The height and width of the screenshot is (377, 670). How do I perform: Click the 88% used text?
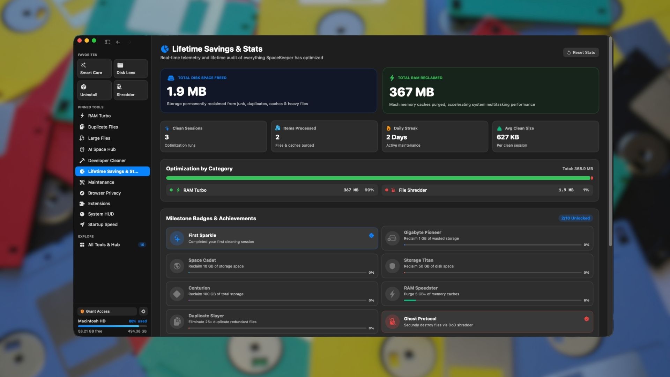[138, 321]
